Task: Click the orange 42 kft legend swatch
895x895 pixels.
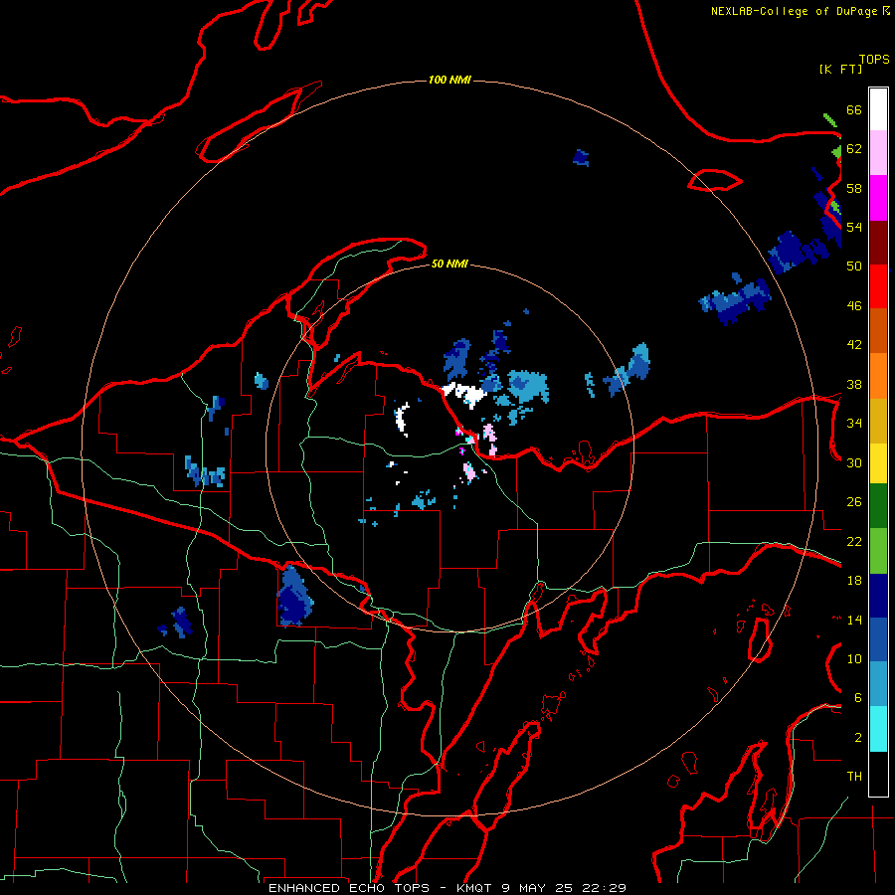Action: [878, 376]
